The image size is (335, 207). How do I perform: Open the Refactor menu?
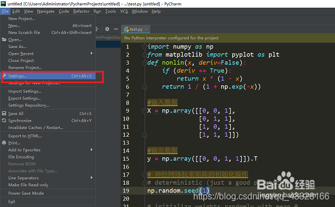tap(81, 11)
